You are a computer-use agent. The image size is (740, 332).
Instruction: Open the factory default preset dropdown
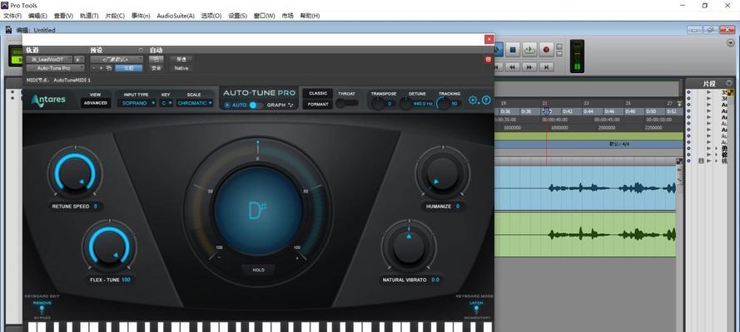point(116,59)
